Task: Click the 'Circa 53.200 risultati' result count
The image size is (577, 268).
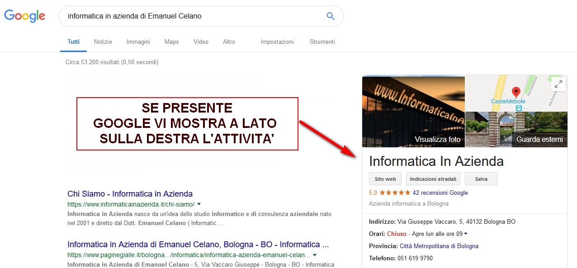Action: pyautogui.click(x=112, y=62)
